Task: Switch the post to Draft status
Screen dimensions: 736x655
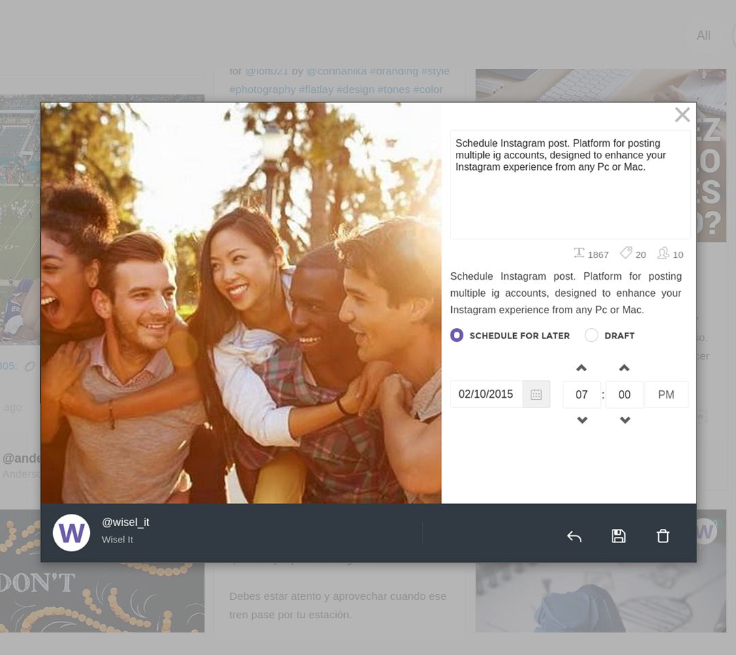Action: click(592, 335)
